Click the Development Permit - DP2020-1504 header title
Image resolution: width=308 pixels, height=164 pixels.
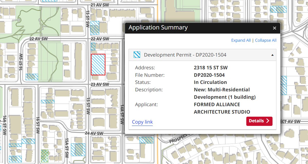coord(185,55)
